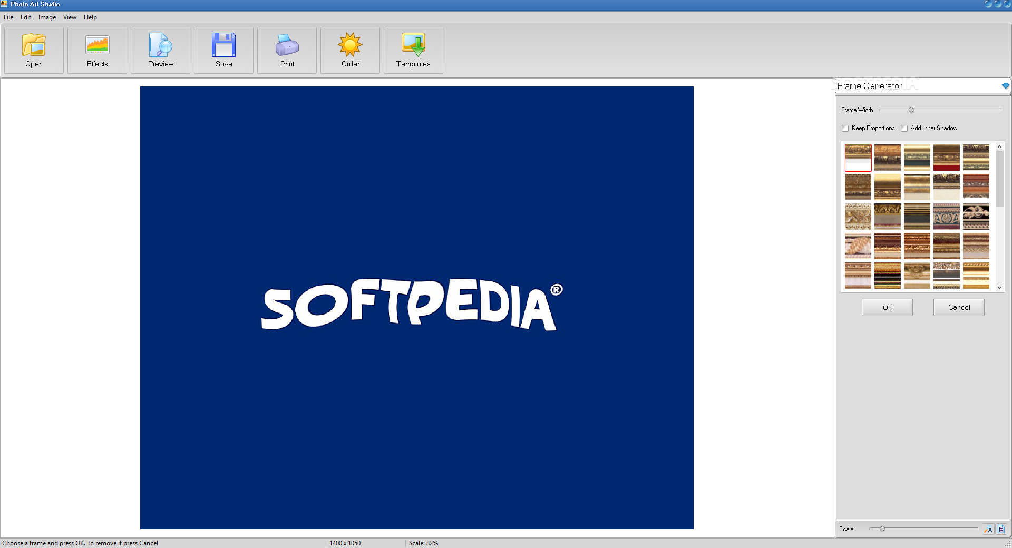Open the File menu

coord(8,17)
